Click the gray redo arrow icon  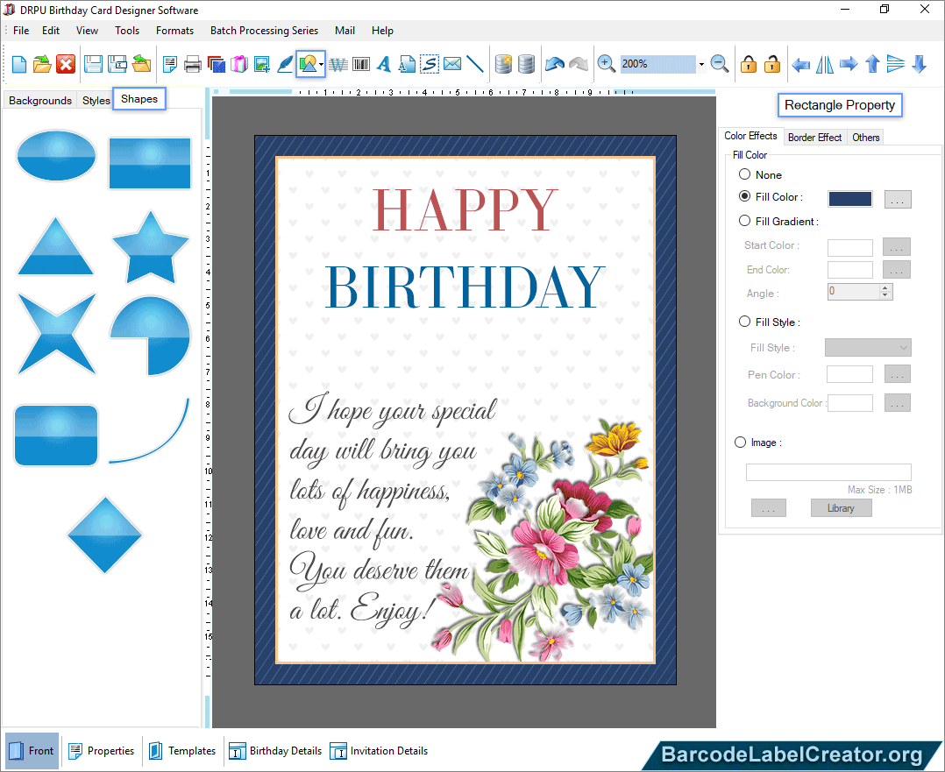point(579,64)
